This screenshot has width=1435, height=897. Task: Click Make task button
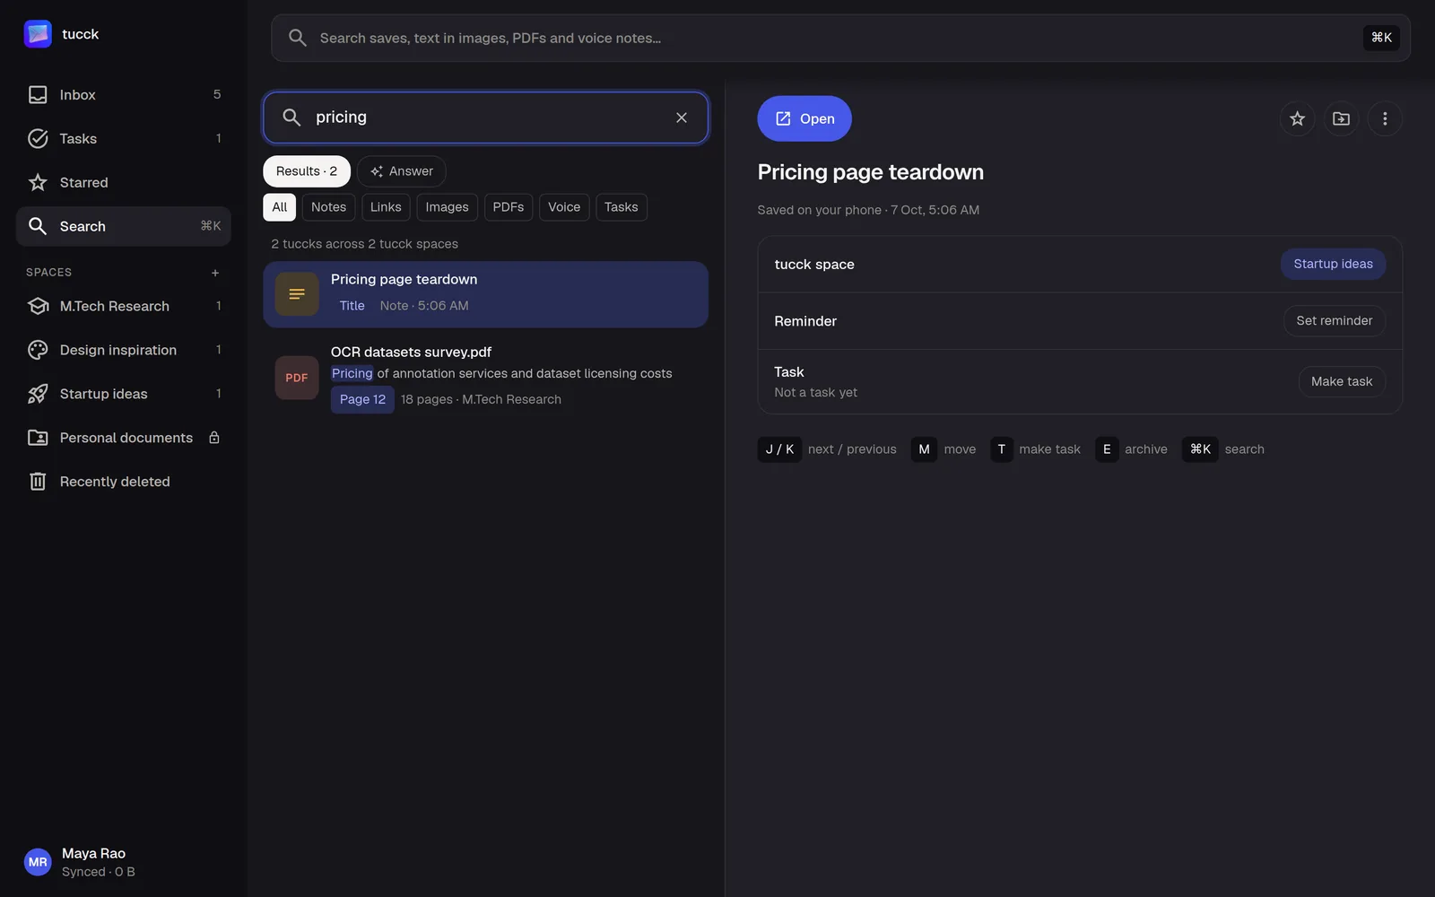(x=1342, y=381)
